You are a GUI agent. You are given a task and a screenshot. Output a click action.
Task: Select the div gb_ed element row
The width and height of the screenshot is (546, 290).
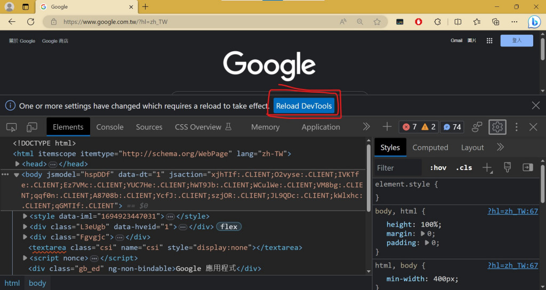click(x=144, y=269)
